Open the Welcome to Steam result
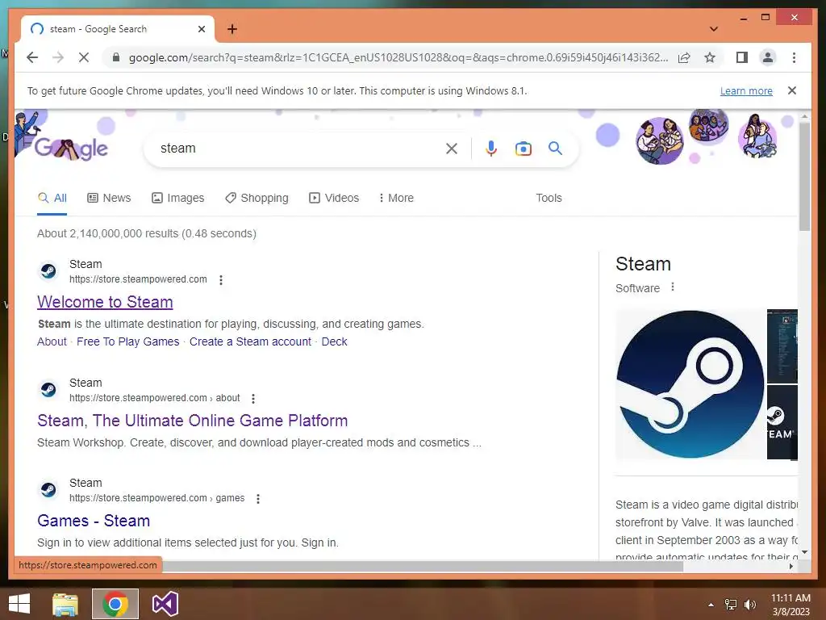Screen dimensions: 826x620 coord(105,302)
